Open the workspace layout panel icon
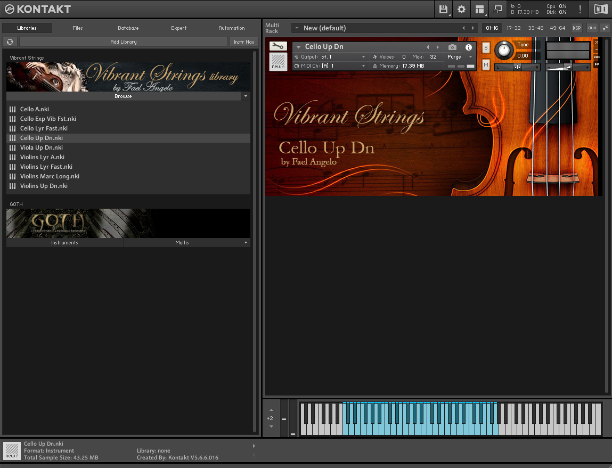 point(479,10)
